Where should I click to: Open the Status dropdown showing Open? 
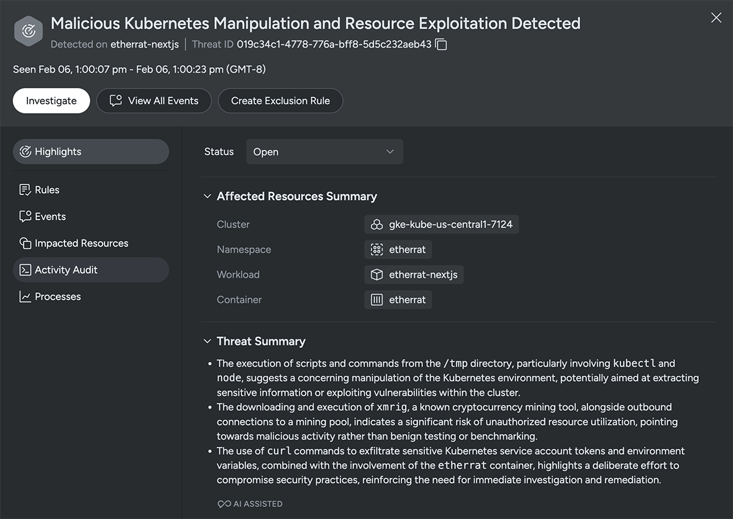click(x=324, y=151)
